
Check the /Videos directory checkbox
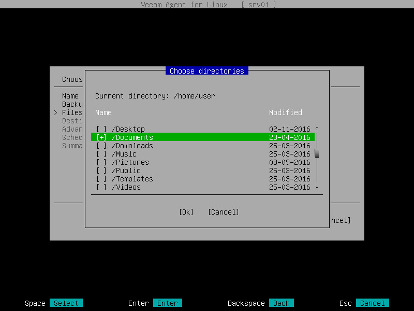tap(101, 187)
